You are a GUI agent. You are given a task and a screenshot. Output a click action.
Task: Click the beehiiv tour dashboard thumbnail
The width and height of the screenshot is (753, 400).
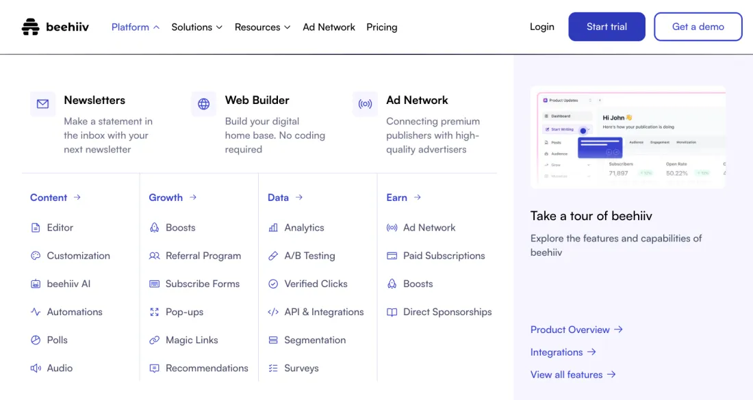pos(627,137)
